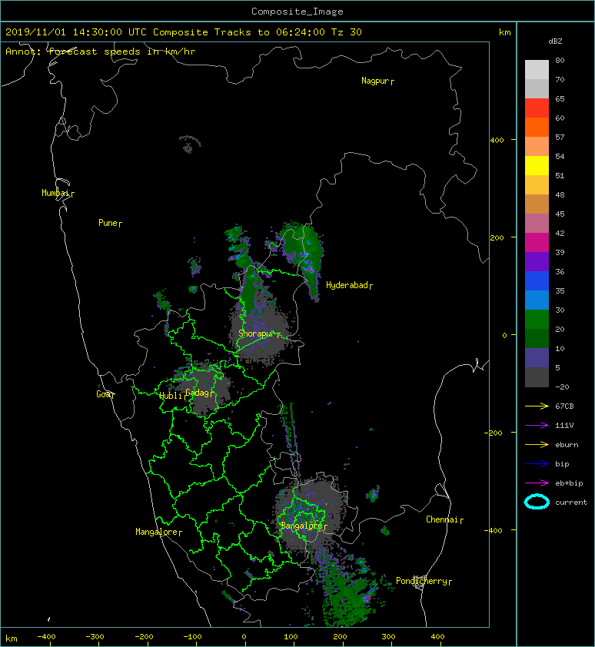Select the magenta 42 dBZ swatch

[537, 242]
